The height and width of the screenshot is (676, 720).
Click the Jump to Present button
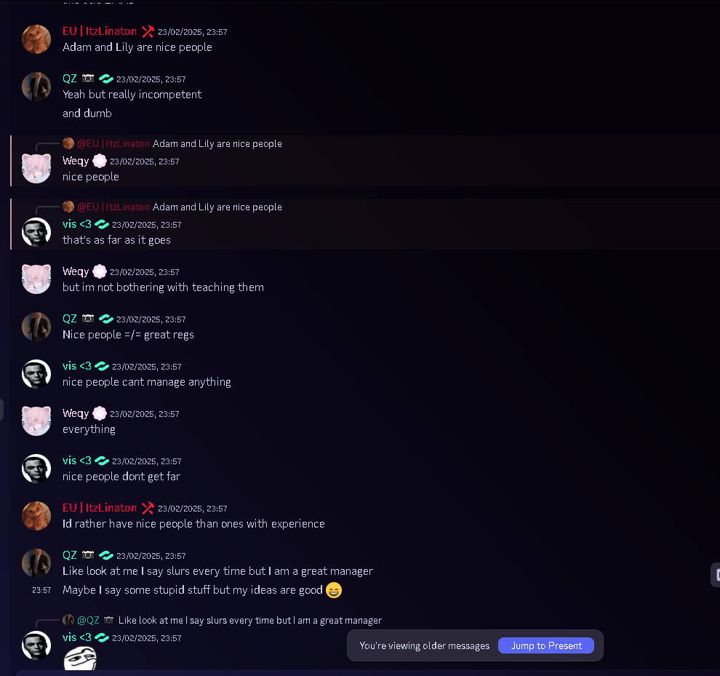(545, 645)
